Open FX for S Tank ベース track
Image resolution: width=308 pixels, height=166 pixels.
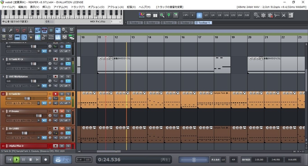68,64
